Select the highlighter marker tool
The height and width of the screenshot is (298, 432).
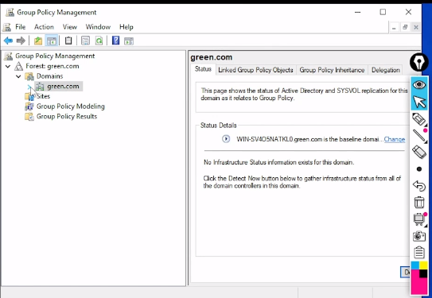click(x=419, y=119)
